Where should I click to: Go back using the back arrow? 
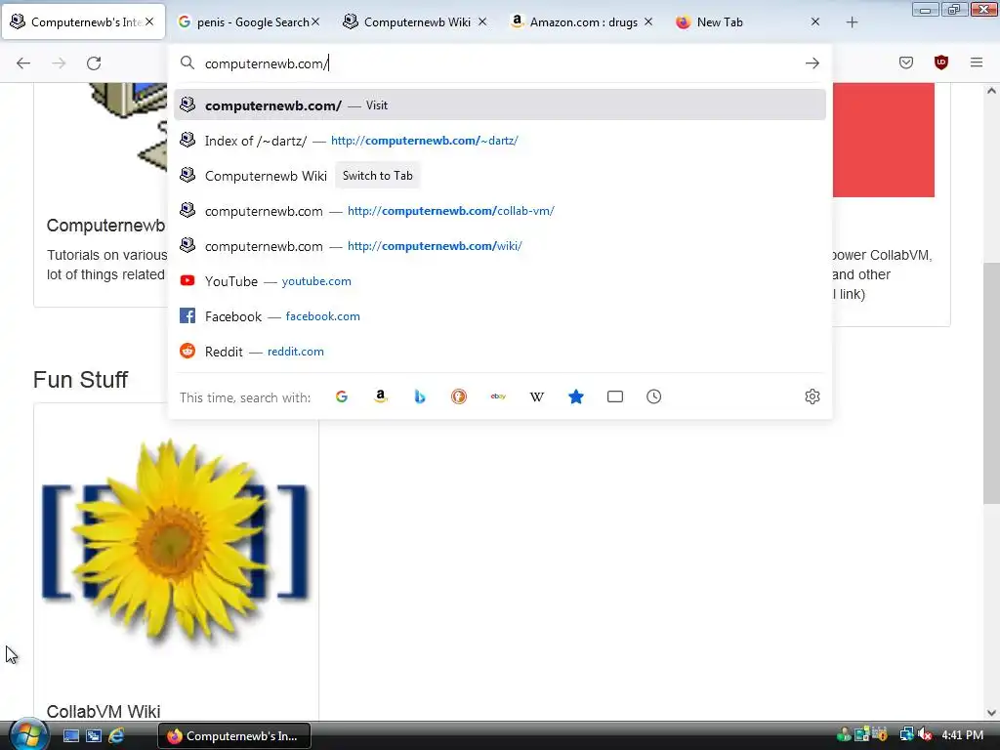coord(23,63)
